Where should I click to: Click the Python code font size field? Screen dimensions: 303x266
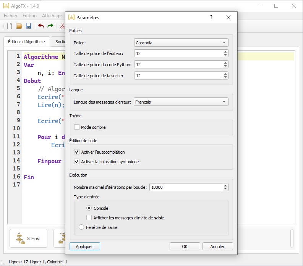tap(178, 64)
